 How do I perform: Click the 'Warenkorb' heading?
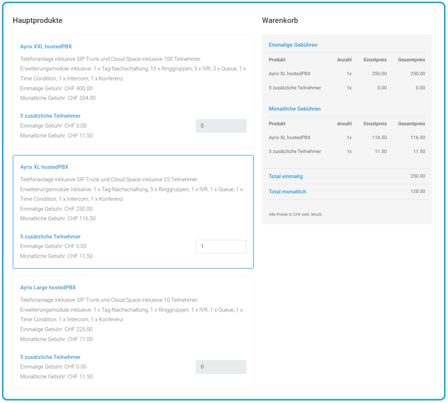(x=280, y=20)
